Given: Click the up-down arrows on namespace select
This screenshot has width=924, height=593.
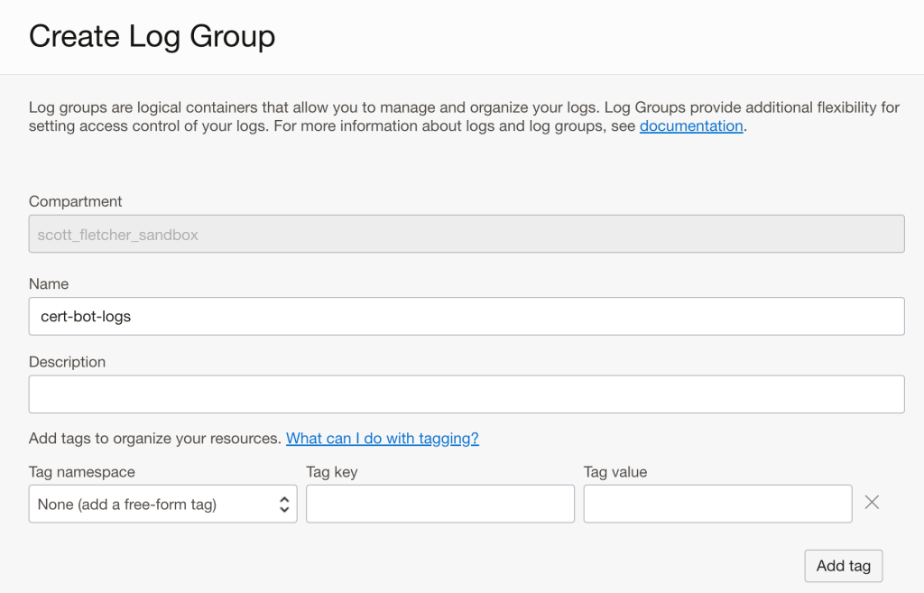Looking at the screenshot, I should pyautogui.click(x=284, y=505).
